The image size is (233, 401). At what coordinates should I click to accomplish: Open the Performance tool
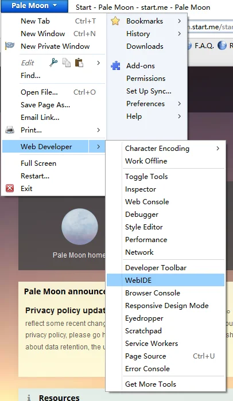[165, 239]
